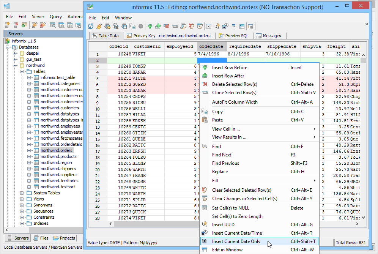Click the table with green circle main toolbar icon

pos(24,25)
